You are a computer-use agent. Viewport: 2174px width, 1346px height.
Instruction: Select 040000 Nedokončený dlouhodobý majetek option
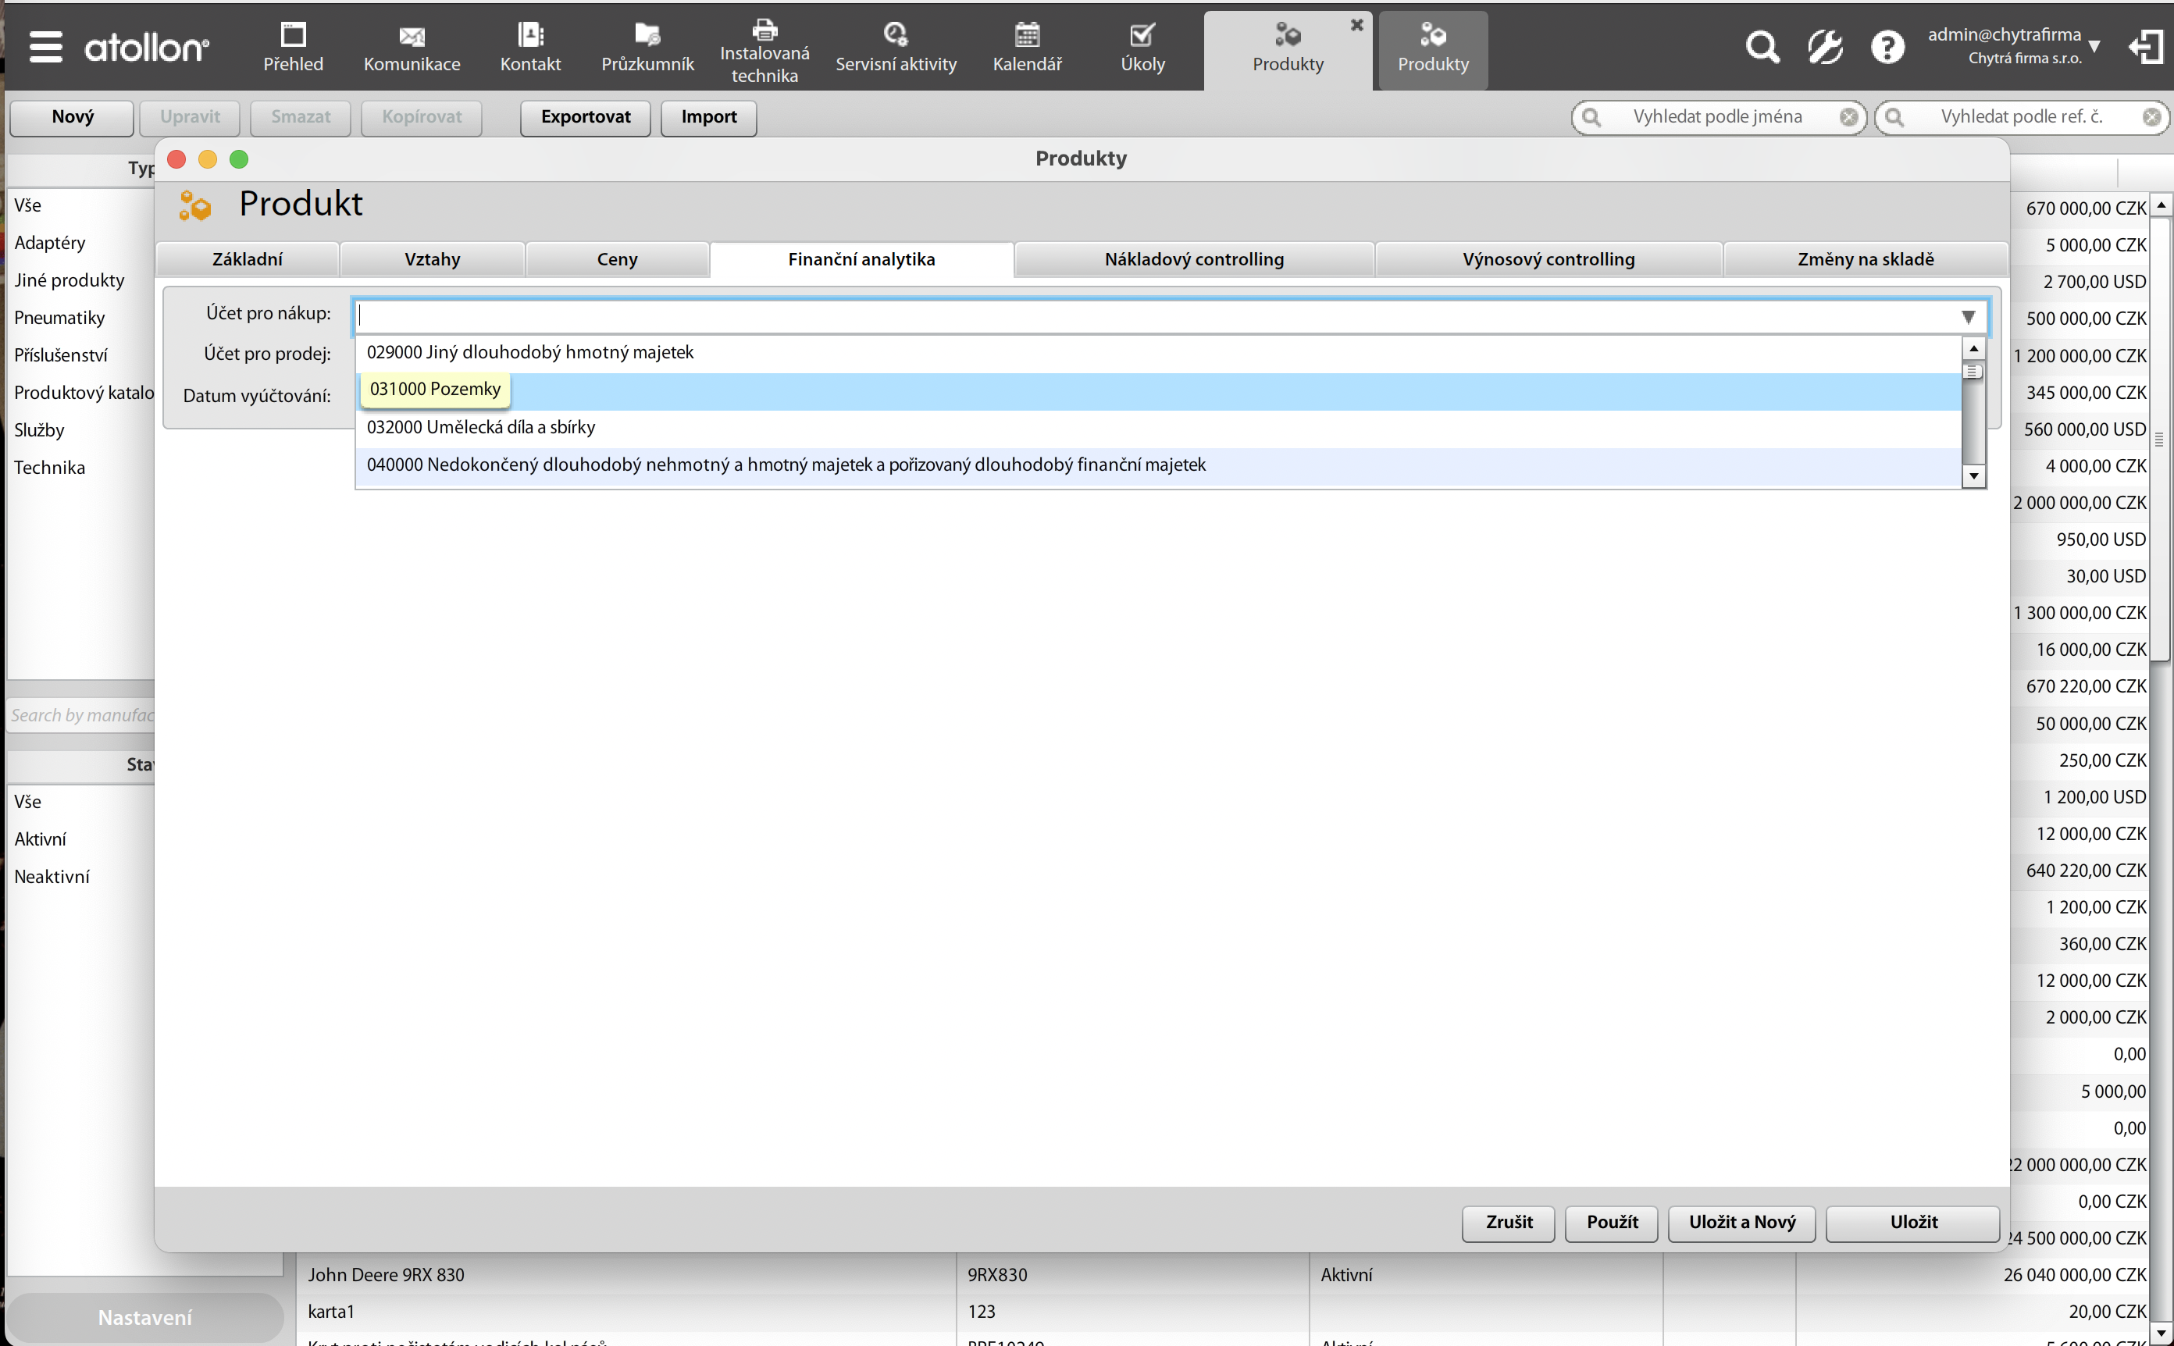[1158, 465]
